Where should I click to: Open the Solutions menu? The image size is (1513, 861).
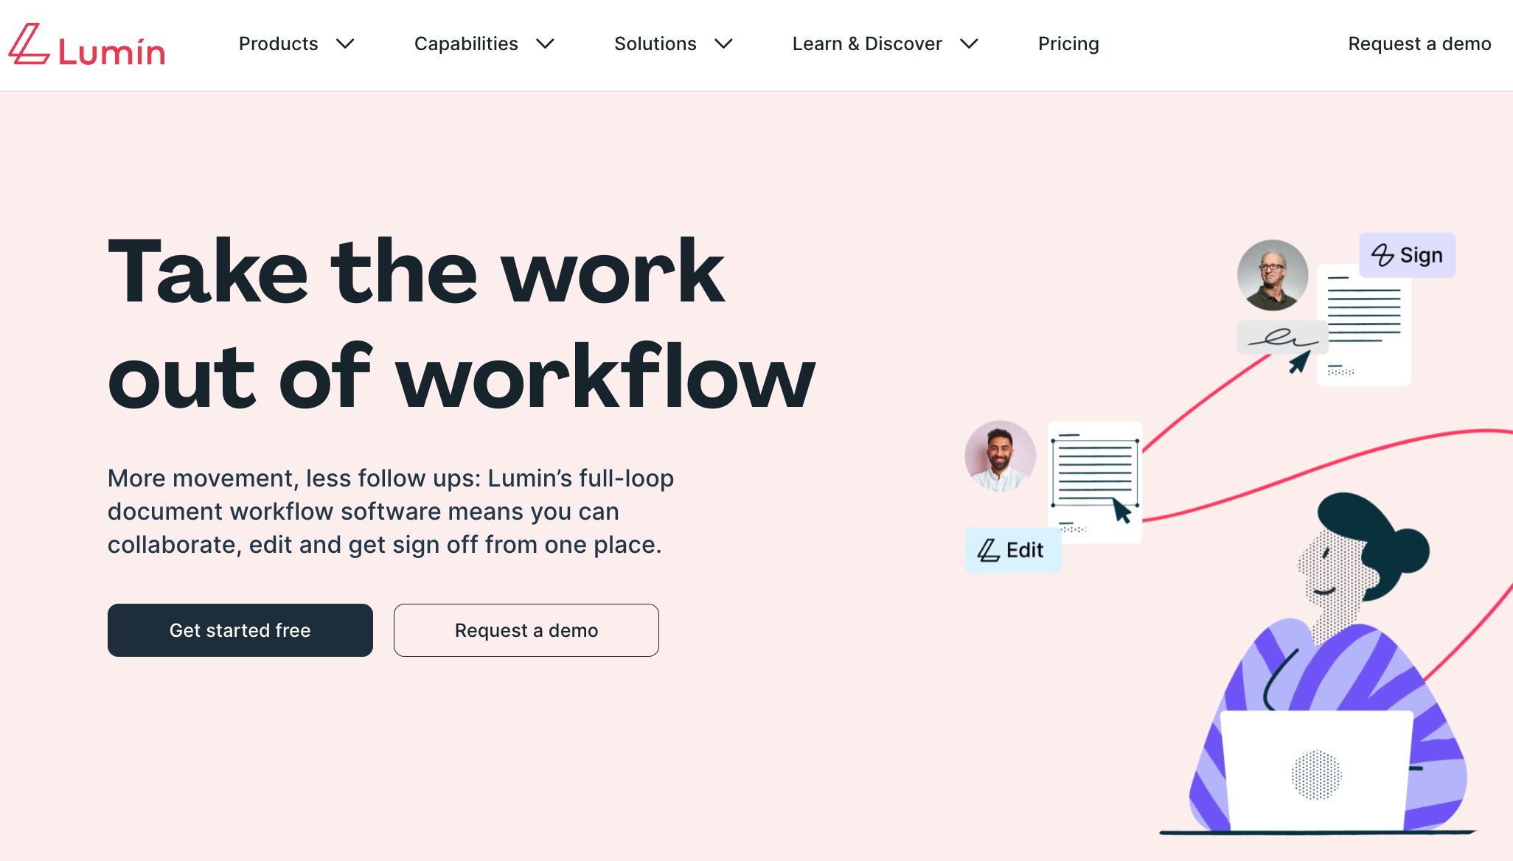click(655, 44)
